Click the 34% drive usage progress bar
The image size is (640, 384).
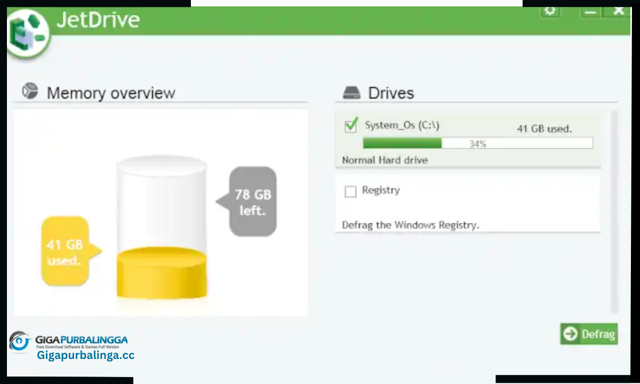(x=478, y=143)
